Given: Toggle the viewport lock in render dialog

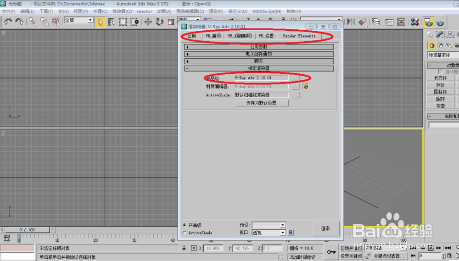Looking at the screenshot, I should click(291, 232).
